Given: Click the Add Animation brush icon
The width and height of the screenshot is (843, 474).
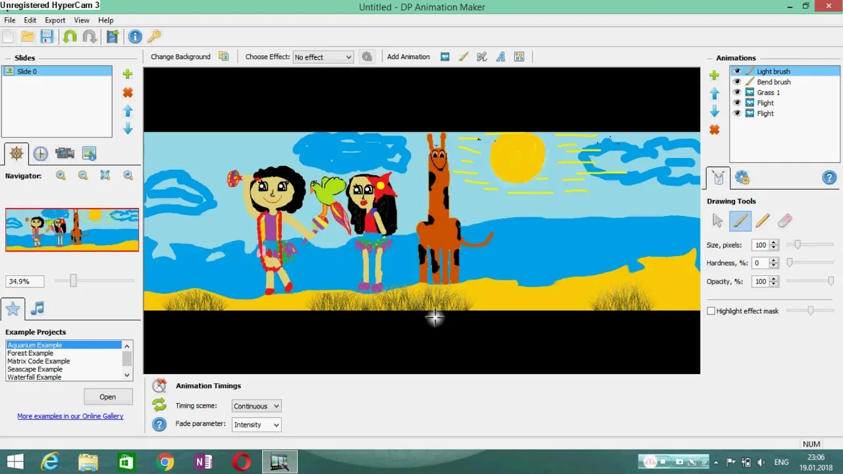Looking at the screenshot, I should point(464,57).
